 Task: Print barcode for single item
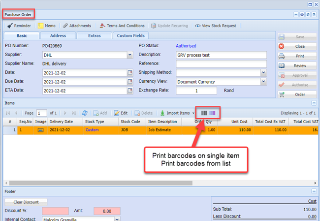[203, 113]
